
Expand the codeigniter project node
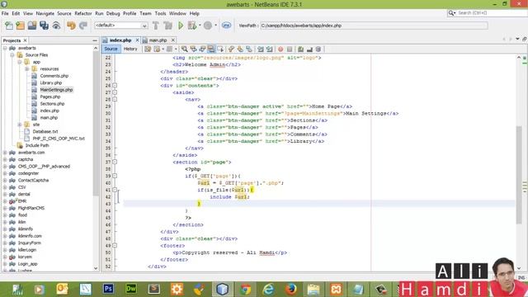5,173
